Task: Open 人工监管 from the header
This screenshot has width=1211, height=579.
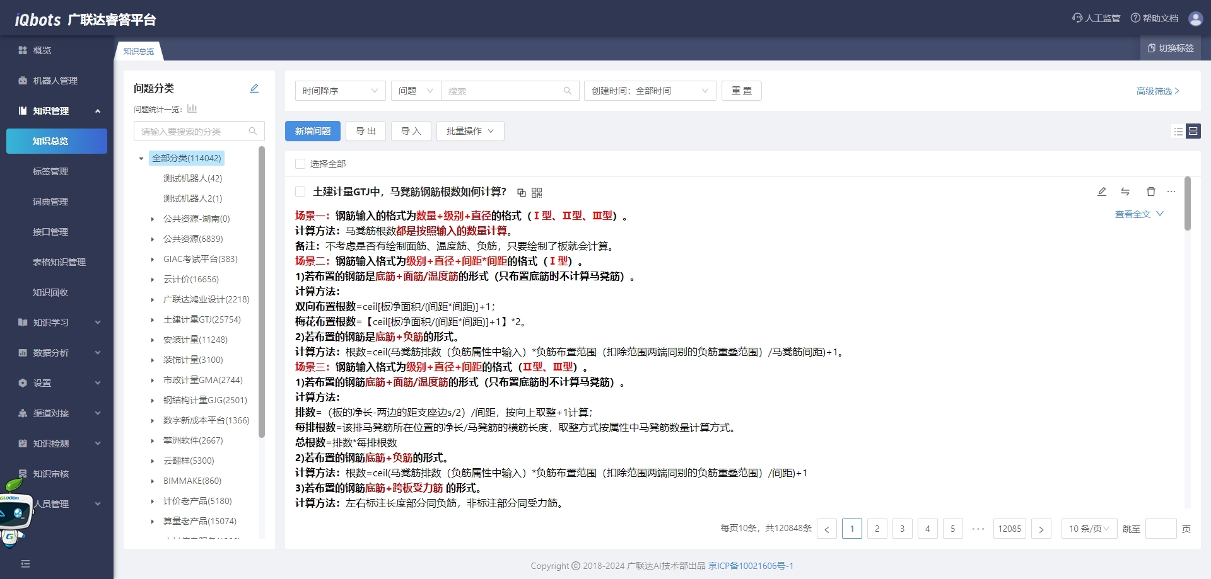Action: pos(1096,18)
